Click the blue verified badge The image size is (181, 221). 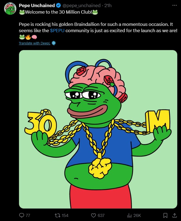click(58, 5)
